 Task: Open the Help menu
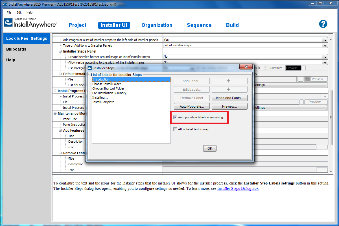29,12
